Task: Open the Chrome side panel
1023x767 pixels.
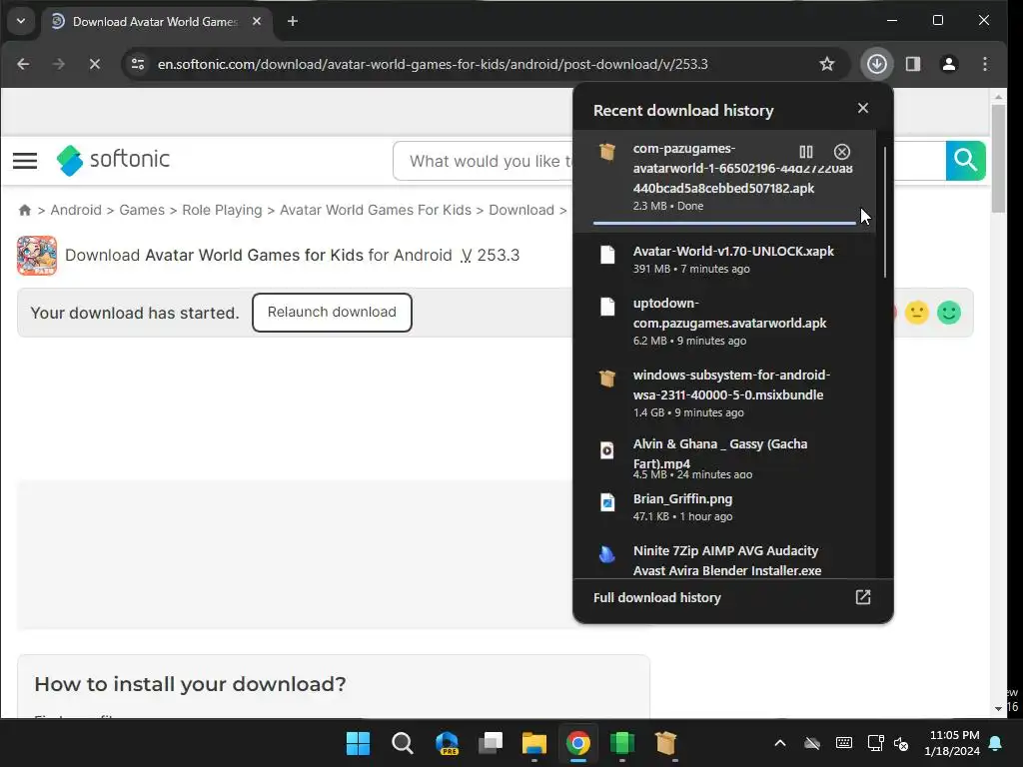Action: pyautogui.click(x=913, y=64)
